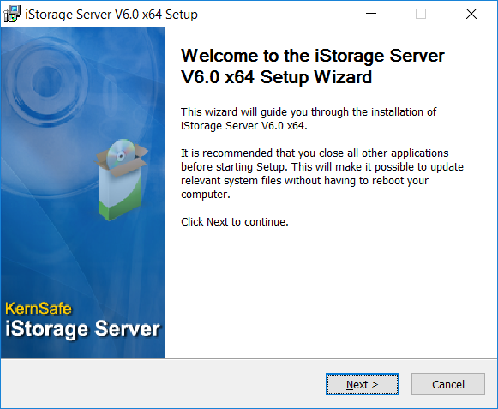
Task: Close the setup window with X
Action: pos(471,14)
